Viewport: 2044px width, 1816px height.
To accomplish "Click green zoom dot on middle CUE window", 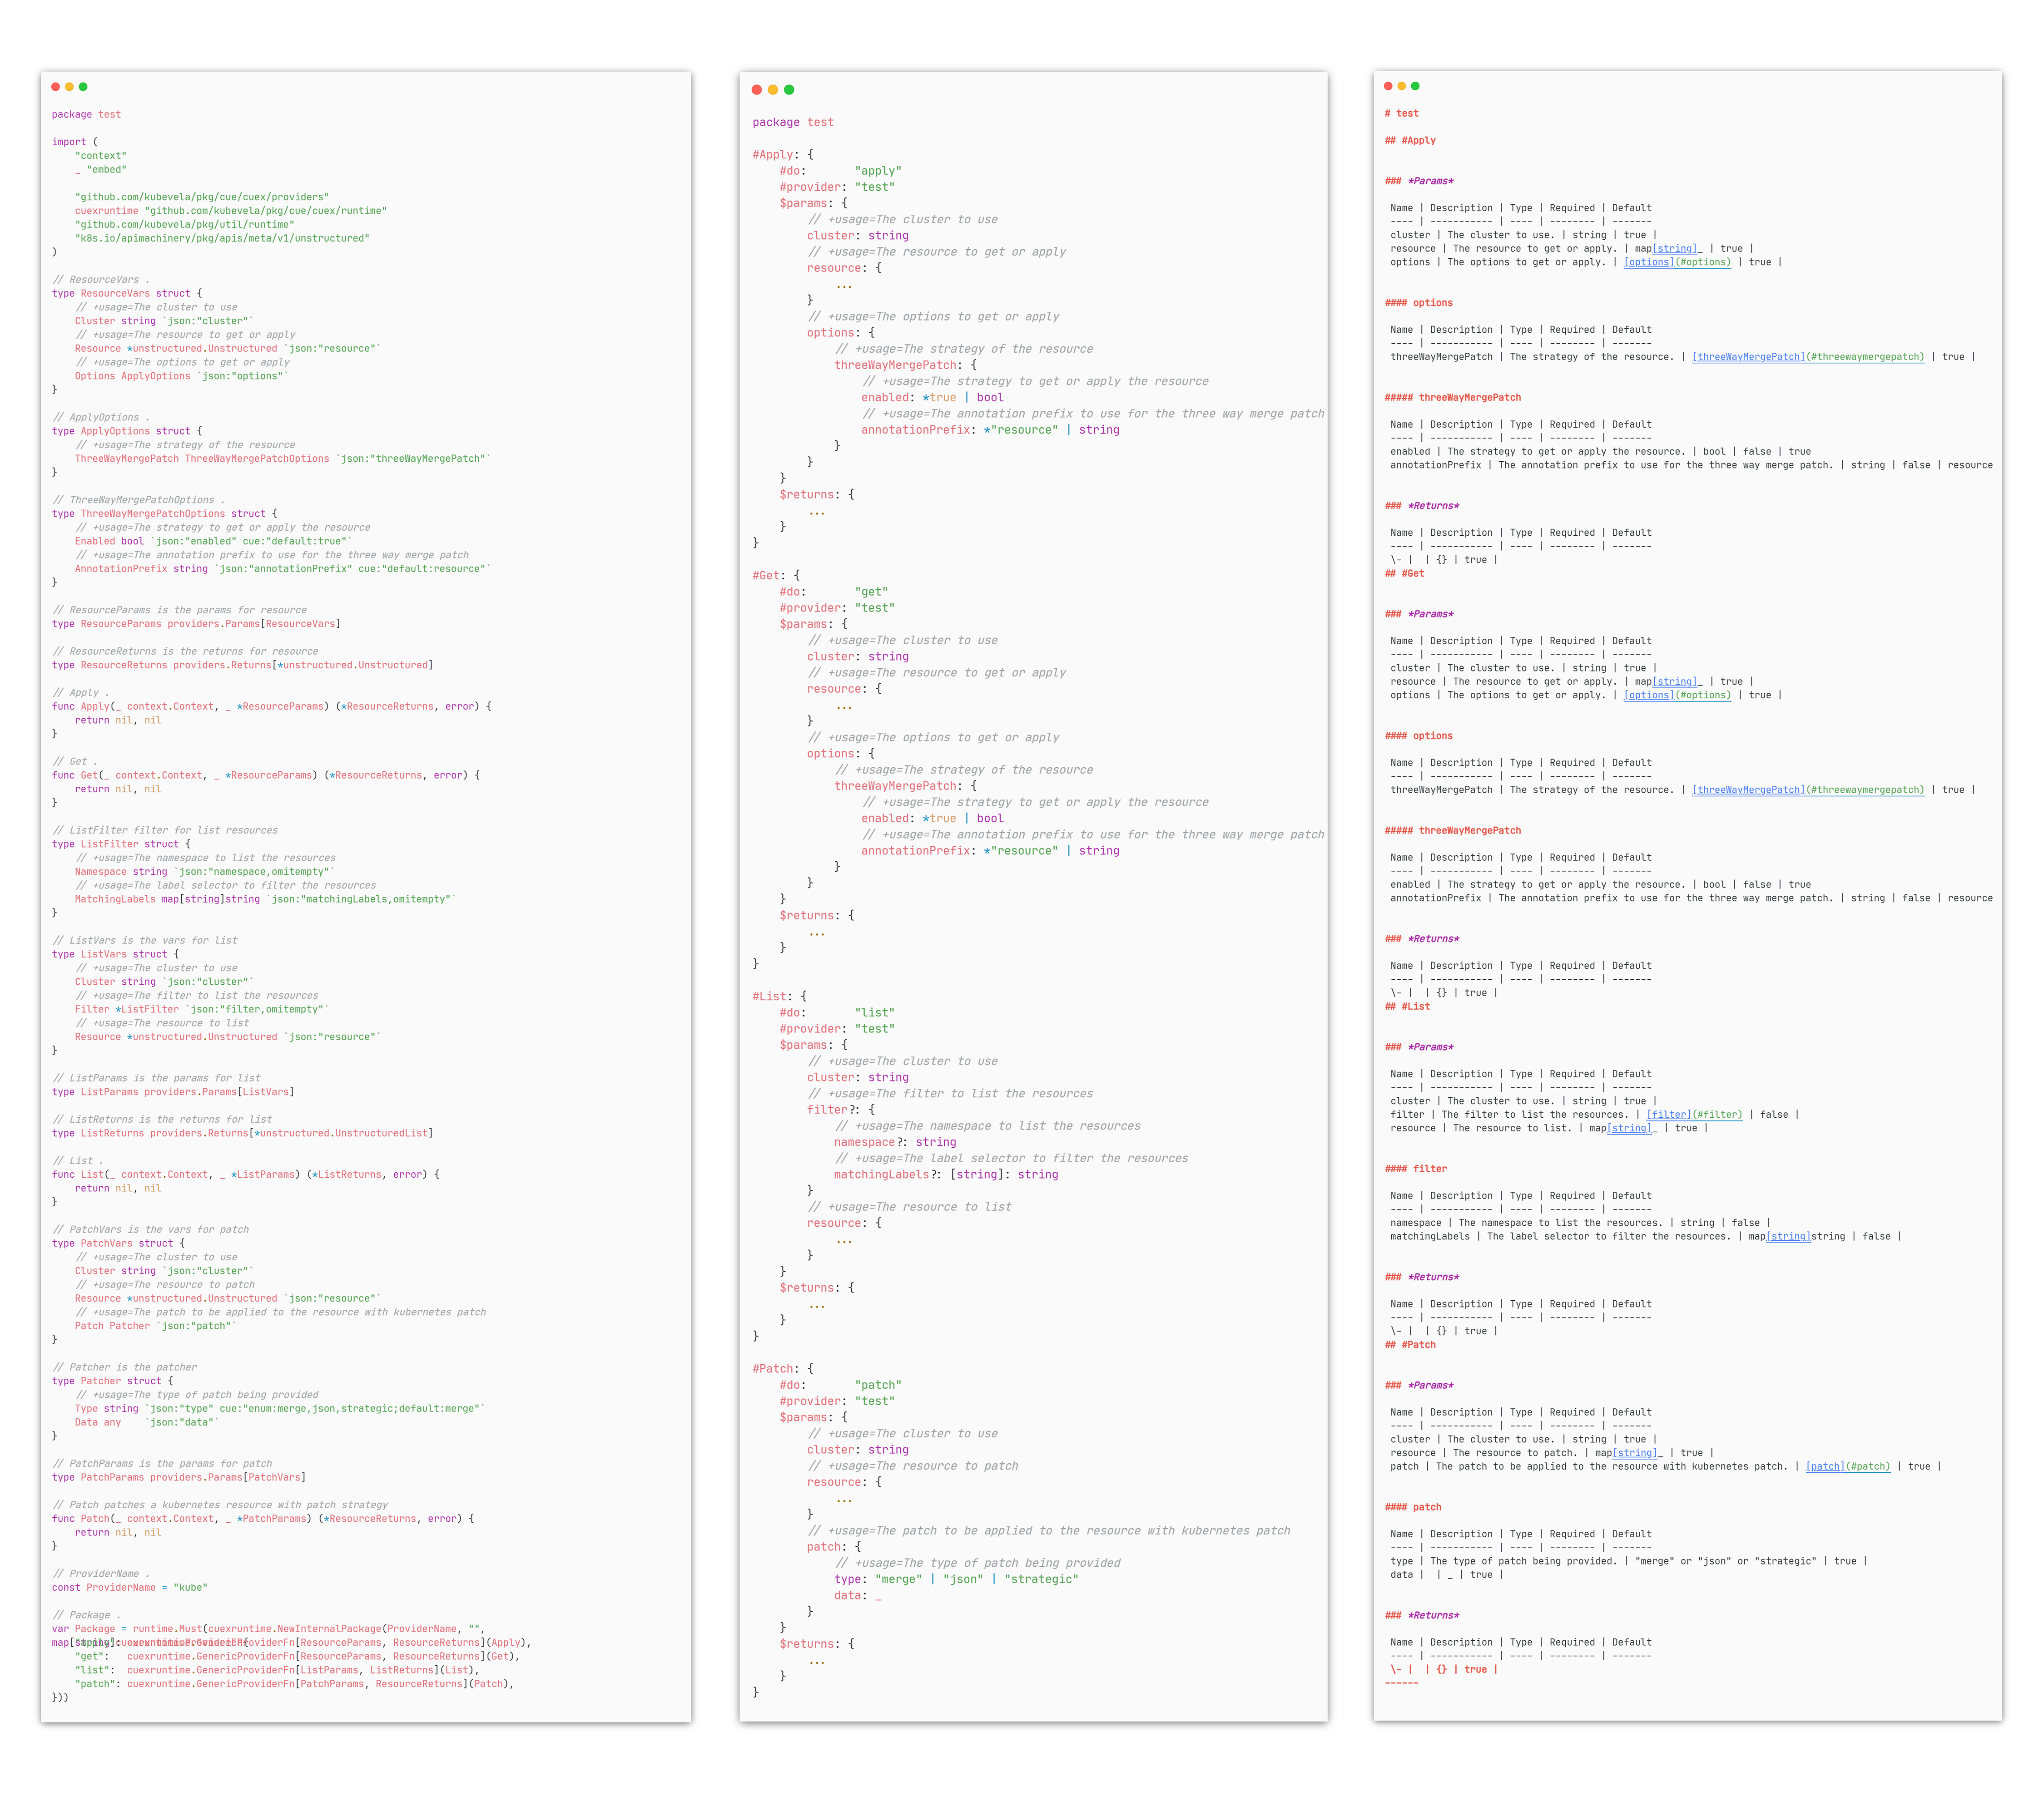I will [x=789, y=90].
